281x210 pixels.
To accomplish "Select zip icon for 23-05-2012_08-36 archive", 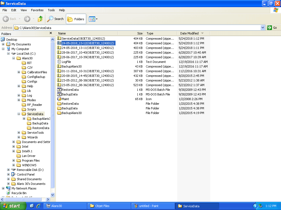I will point(59,85).
